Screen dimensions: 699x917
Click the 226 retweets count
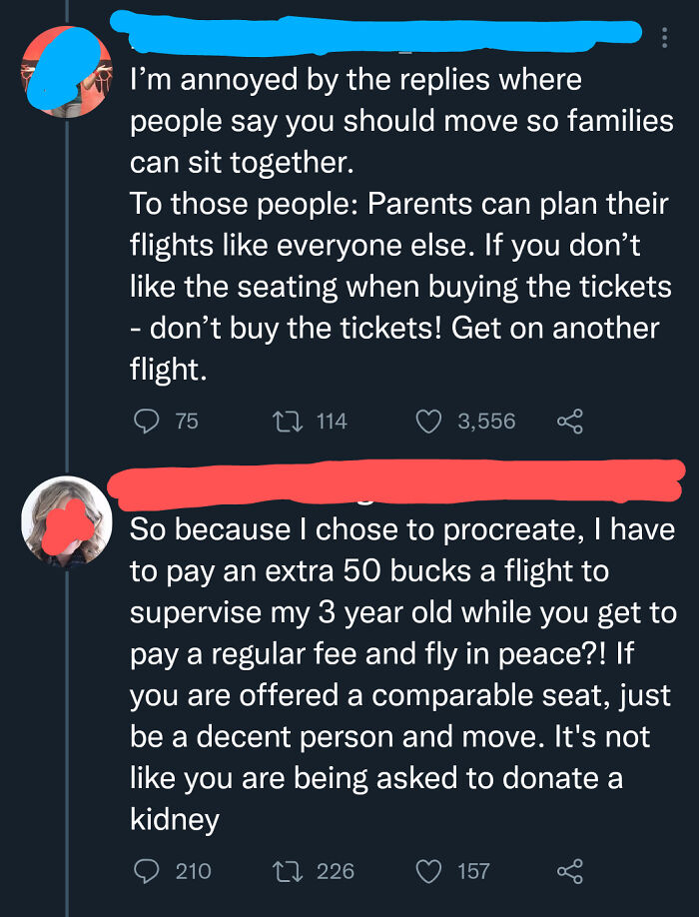pyautogui.click(x=336, y=871)
